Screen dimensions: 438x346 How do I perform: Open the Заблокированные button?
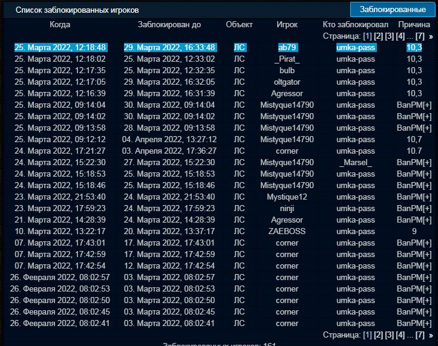click(x=393, y=10)
